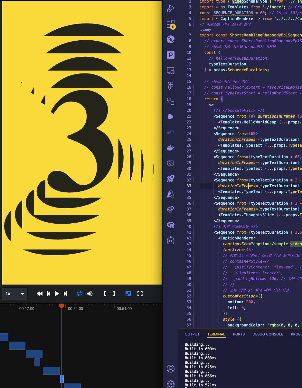Open the Run and Debug view
Screen dimensions: 302x388
(x=171, y=9)
